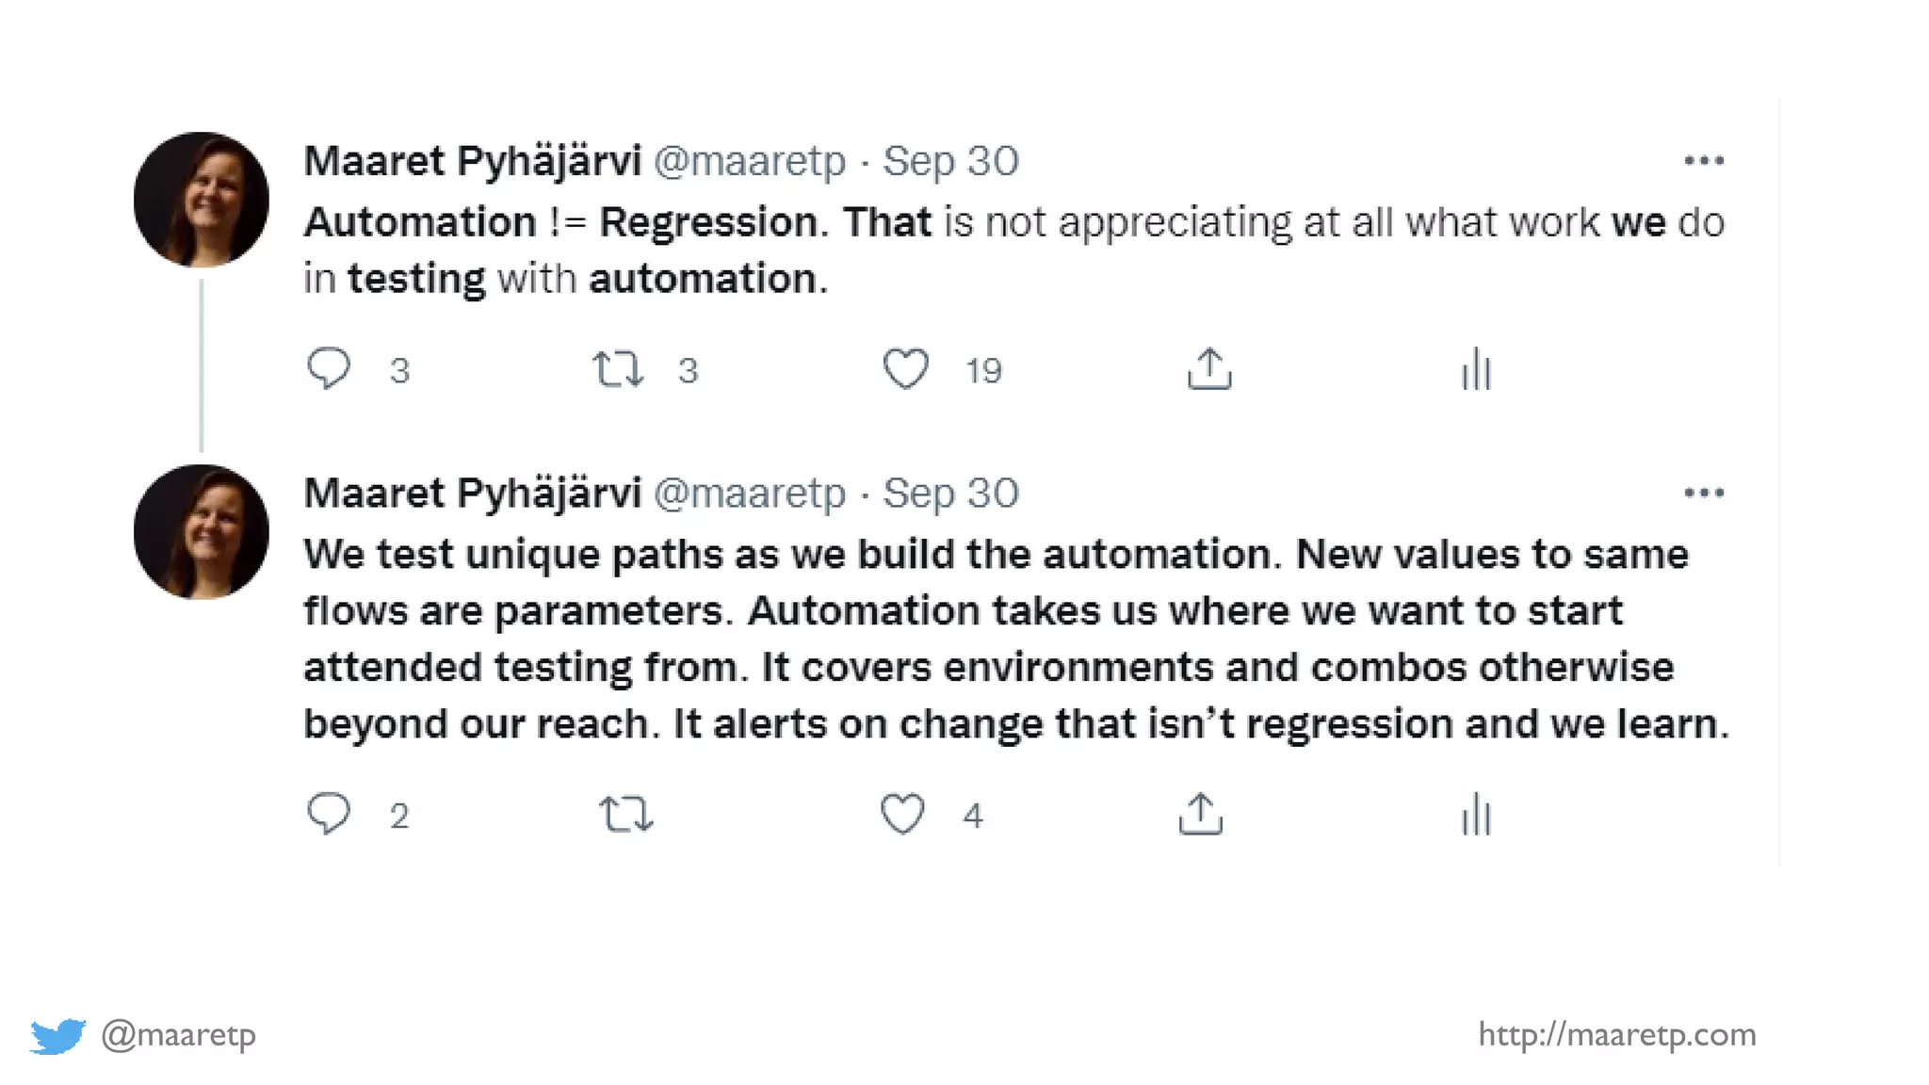Click the share icon on the second tweet

(1200, 814)
